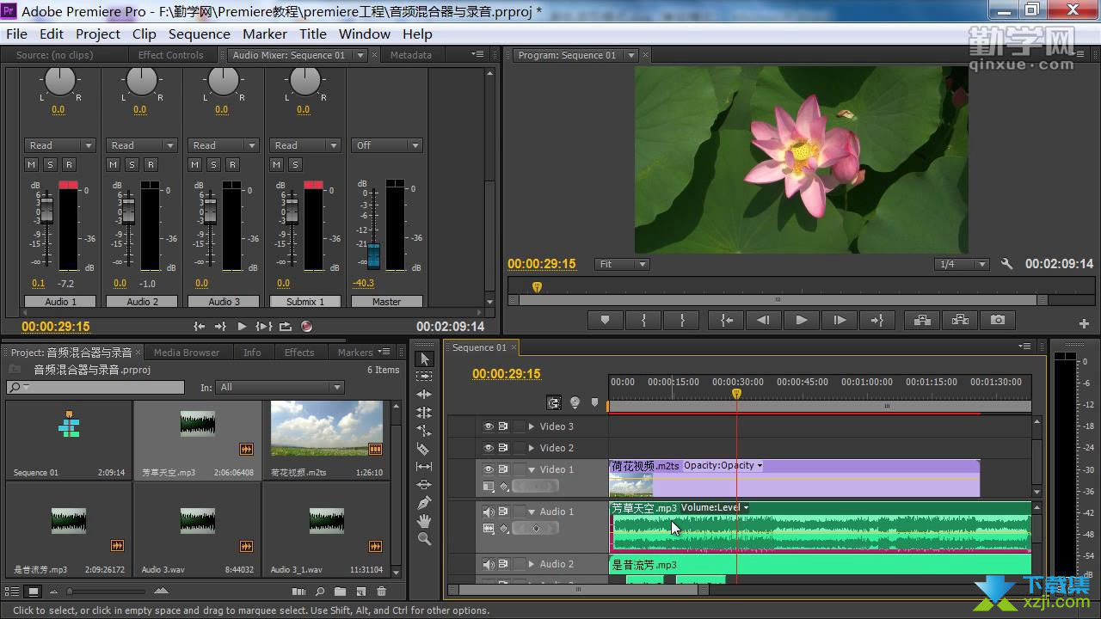Switch to Media Browser tab

pos(187,352)
